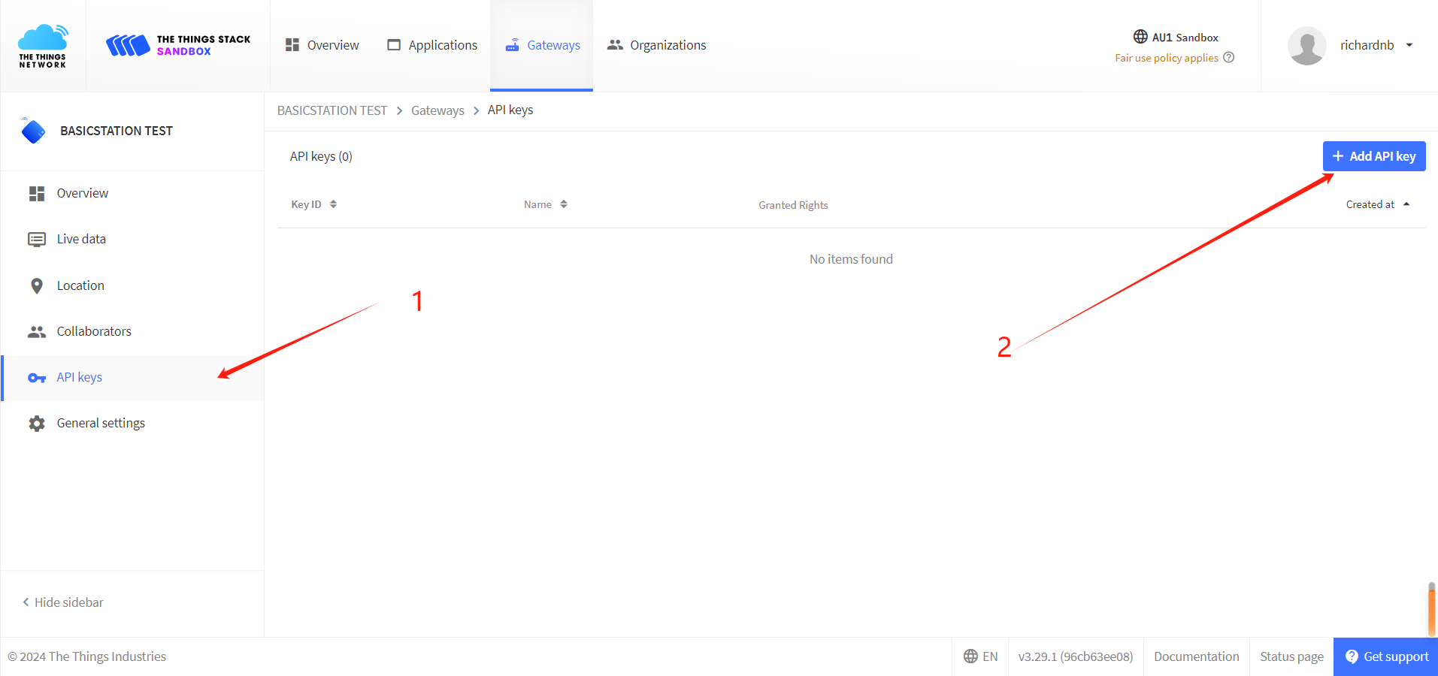Open the richardnb user dropdown
This screenshot has height=676, width=1438.
click(1409, 45)
